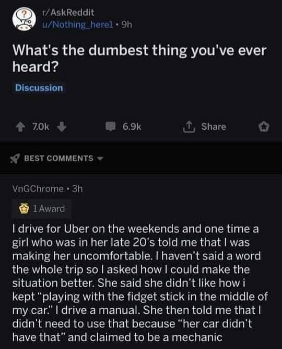Click the Share button label
282x349 pixels.
pyautogui.click(x=214, y=127)
